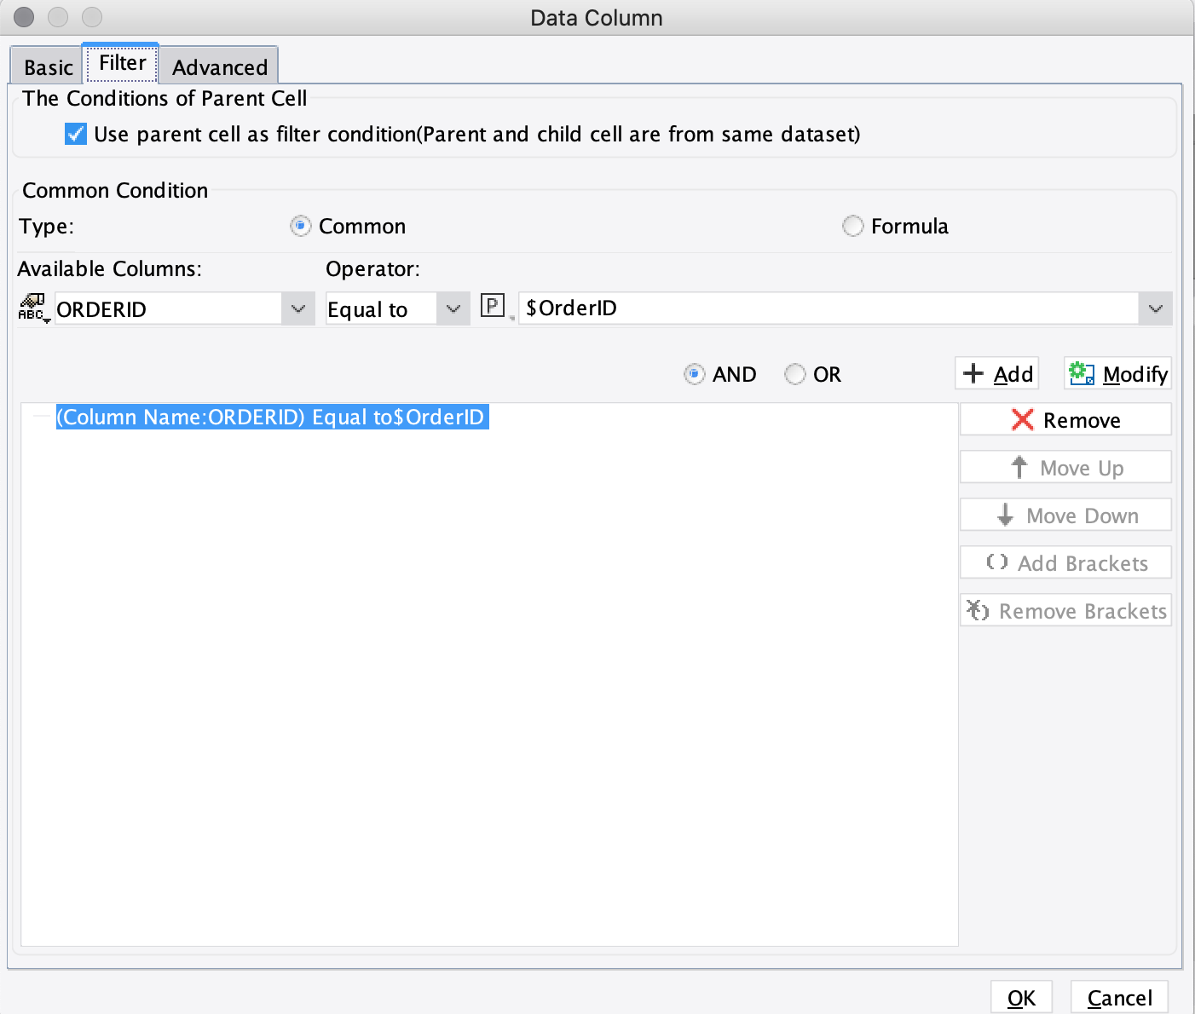Click the column type ABC icon
This screenshot has width=1195, height=1014.
pos(32,308)
